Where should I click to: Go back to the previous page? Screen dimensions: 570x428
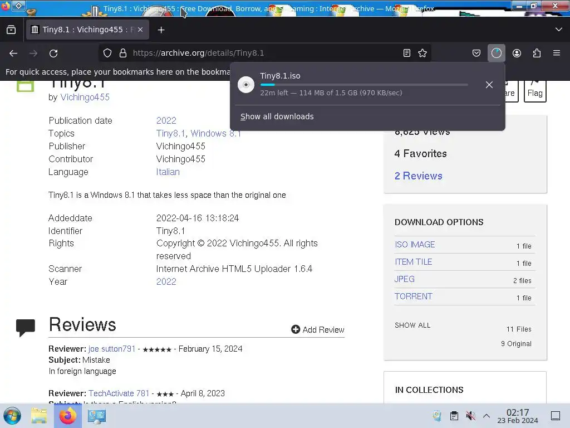tap(13, 53)
